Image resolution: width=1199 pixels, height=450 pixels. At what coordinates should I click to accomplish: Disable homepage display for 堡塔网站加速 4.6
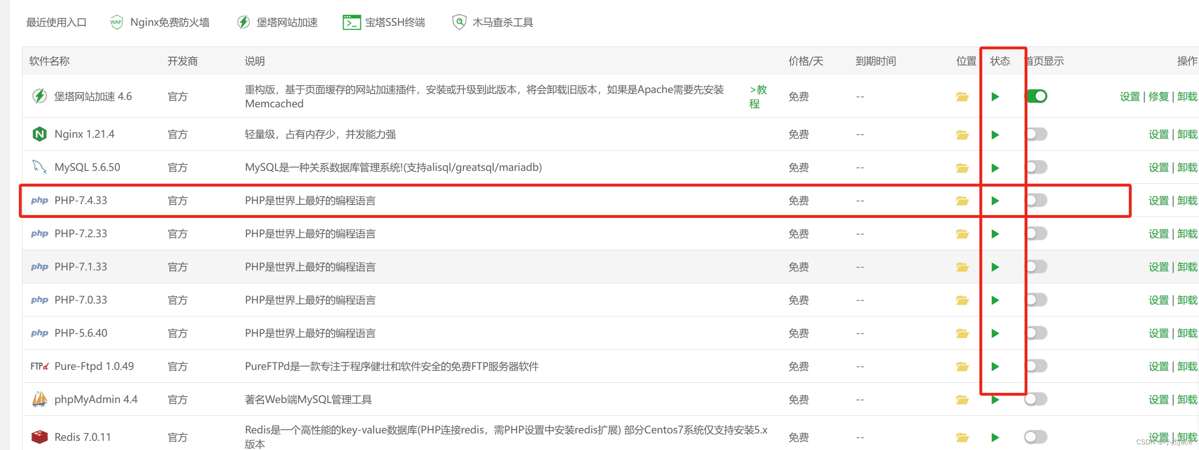click(x=1036, y=96)
